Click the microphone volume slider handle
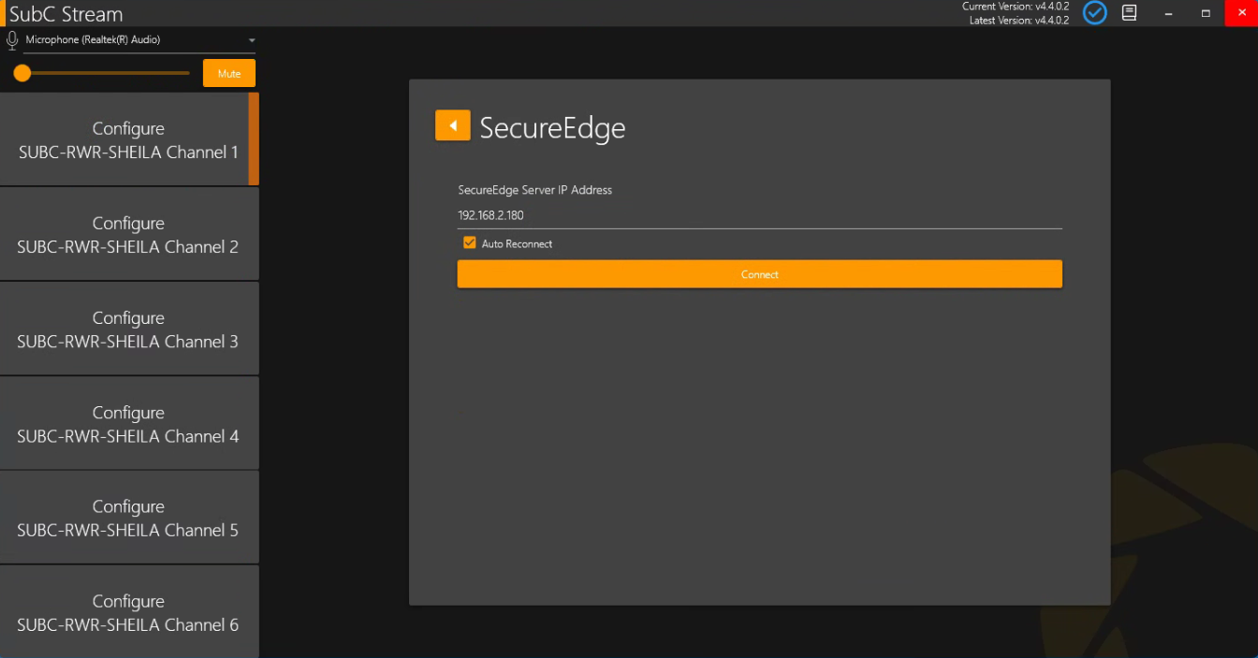The height and width of the screenshot is (658, 1258). pyautogui.click(x=22, y=73)
